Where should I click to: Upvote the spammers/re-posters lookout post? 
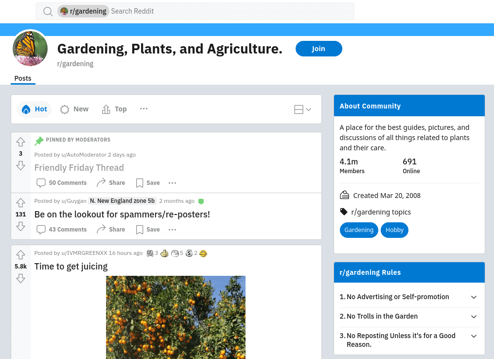21,203
